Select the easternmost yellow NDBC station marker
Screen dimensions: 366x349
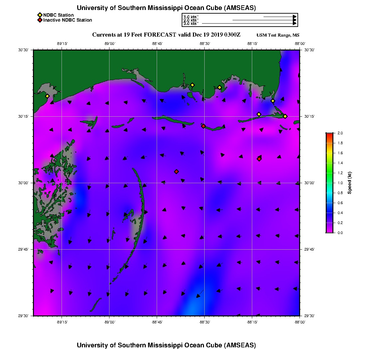coord(285,116)
